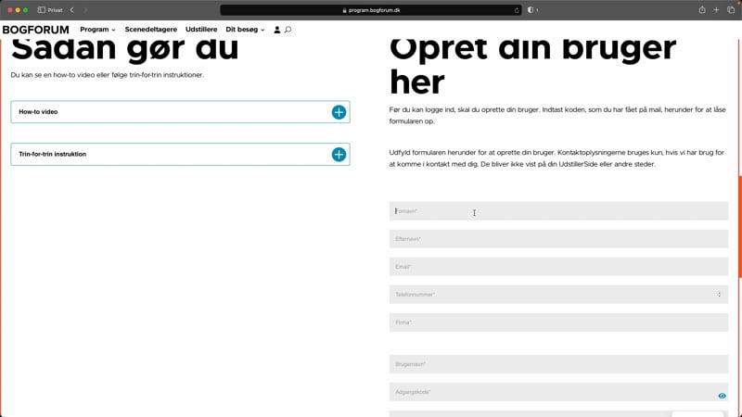Click the BOGFORUM logo

pyautogui.click(x=35, y=30)
